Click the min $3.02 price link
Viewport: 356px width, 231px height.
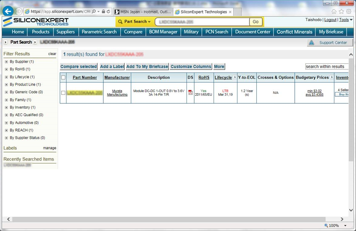315,91
